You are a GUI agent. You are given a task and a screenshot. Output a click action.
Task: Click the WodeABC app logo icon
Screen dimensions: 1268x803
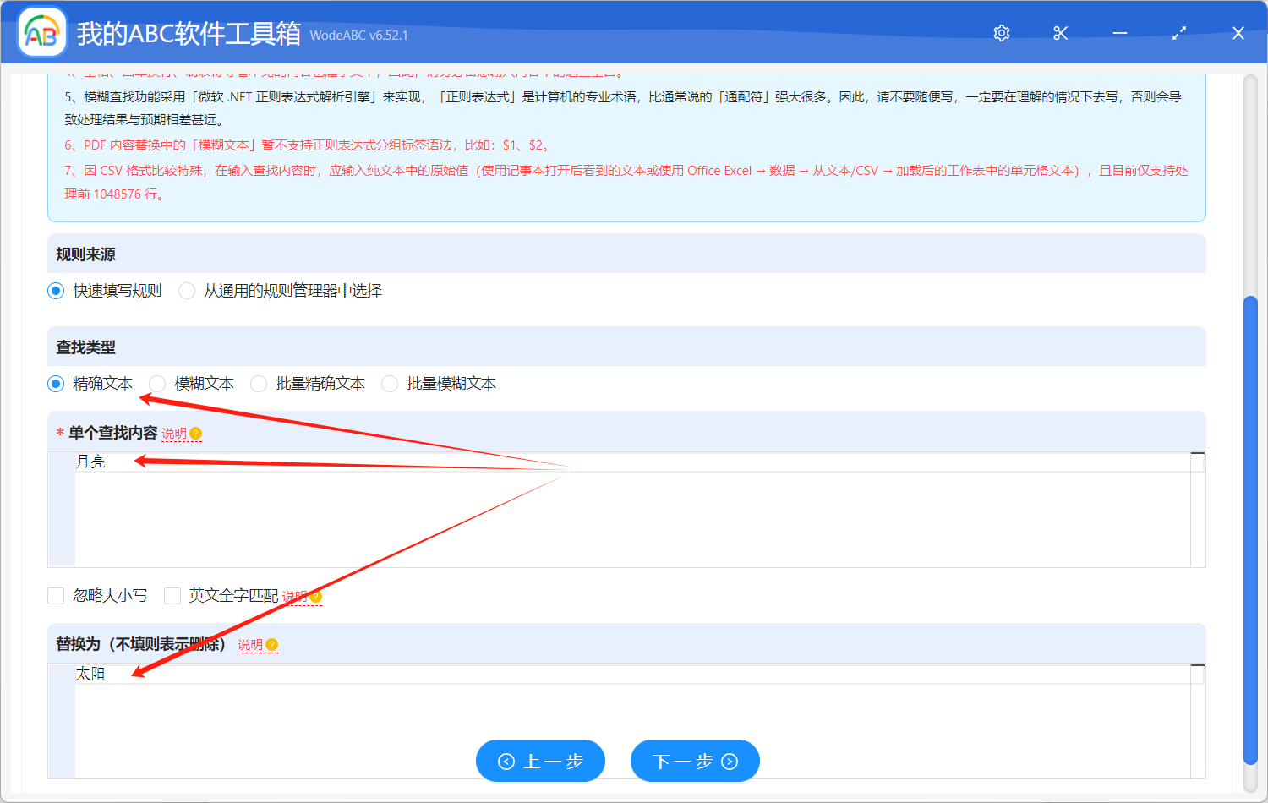[41, 33]
